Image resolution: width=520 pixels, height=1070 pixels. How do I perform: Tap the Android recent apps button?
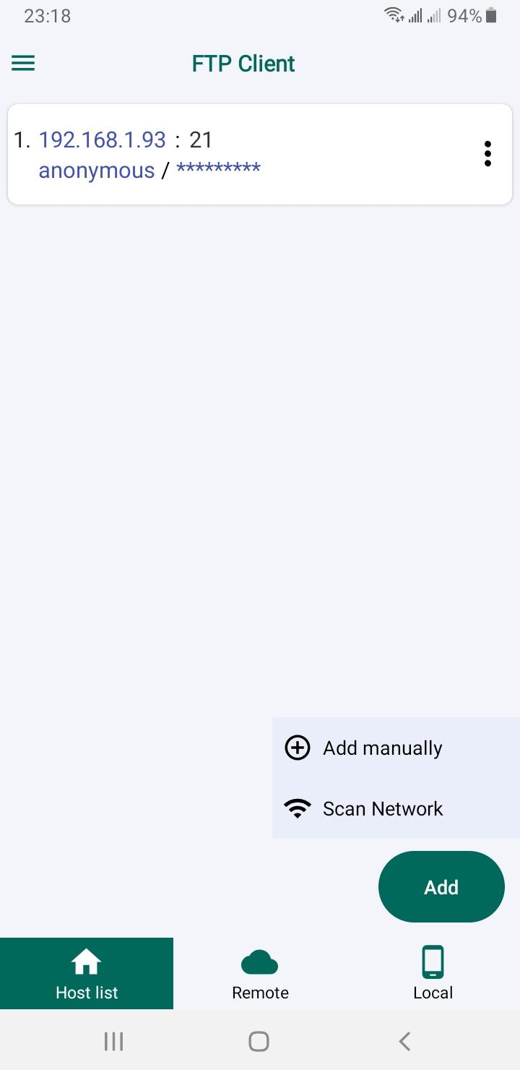click(114, 1041)
